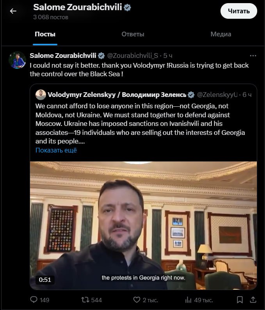This screenshot has height=310, width=265.
Task: Expand quoted text via Показать ещё
Action: (56, 150)
